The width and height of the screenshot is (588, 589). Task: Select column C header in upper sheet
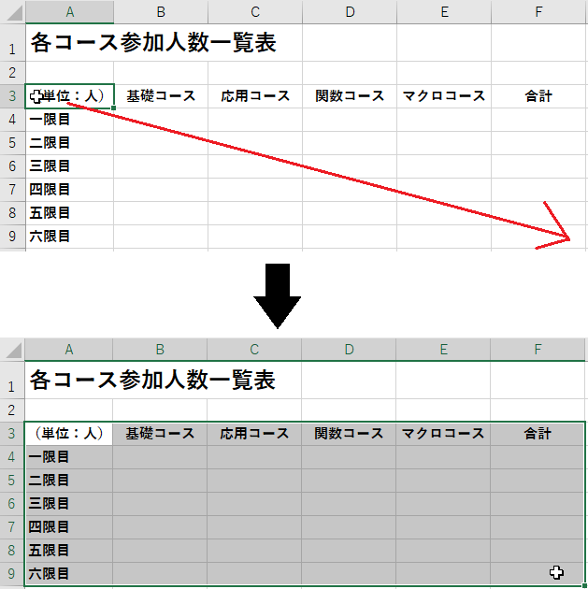(255, 12)
